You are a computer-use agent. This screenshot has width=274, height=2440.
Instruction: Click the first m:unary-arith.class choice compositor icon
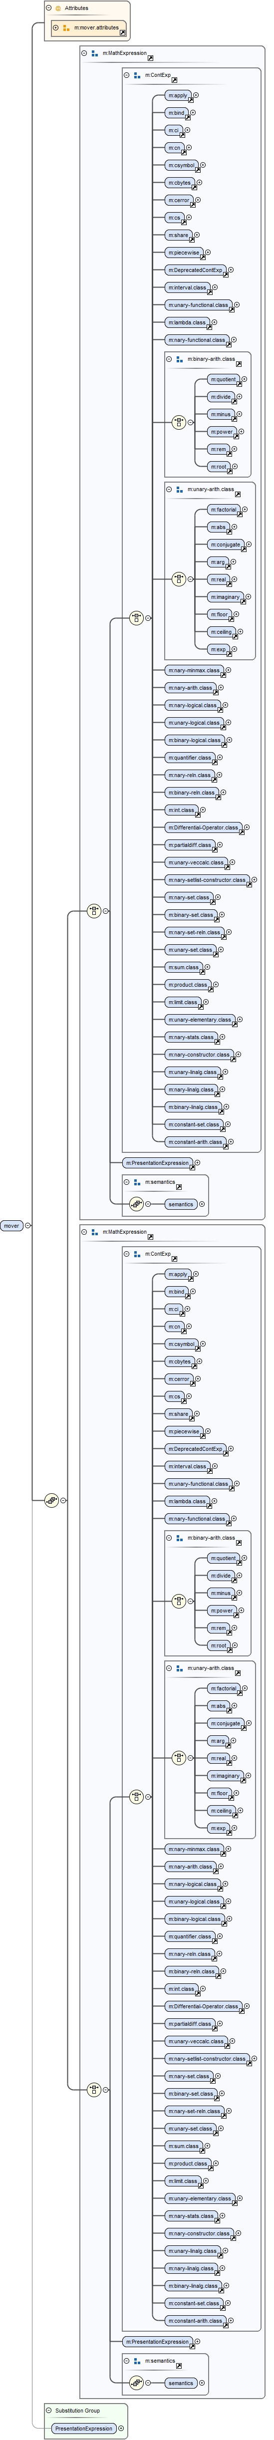[178, 578]
